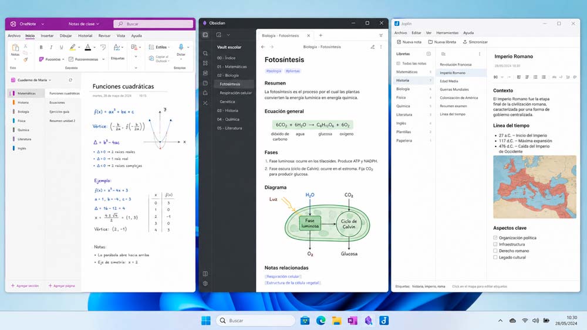Open the search icon in Obsidian ribbon
Viewport: 587px width, 330px height.
[205, 53]
